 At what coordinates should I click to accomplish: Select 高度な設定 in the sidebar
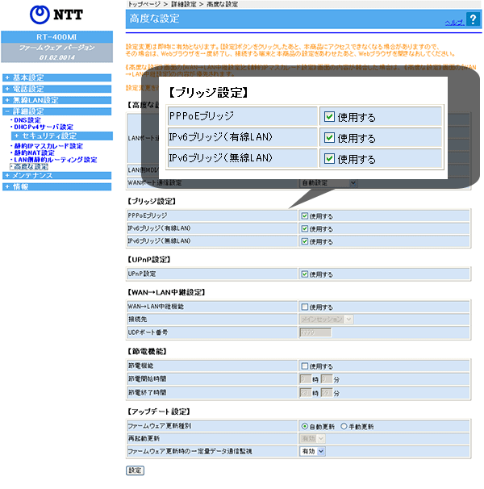(x=31, y=166)
